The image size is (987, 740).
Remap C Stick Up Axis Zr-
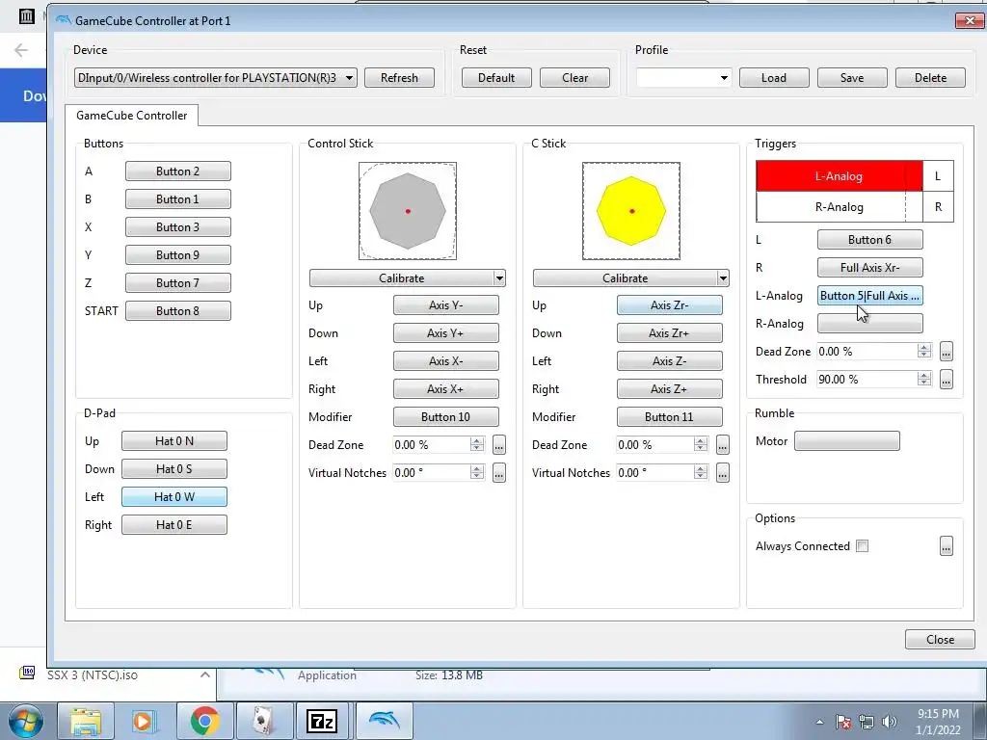tap(669, 305)
